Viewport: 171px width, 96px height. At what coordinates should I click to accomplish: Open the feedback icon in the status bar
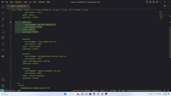pos(164,90)
